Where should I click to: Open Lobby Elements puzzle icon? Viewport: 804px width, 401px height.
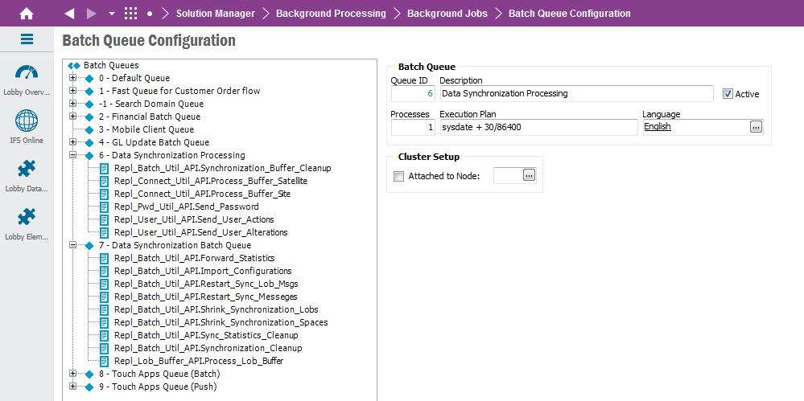tap(27, 218)
